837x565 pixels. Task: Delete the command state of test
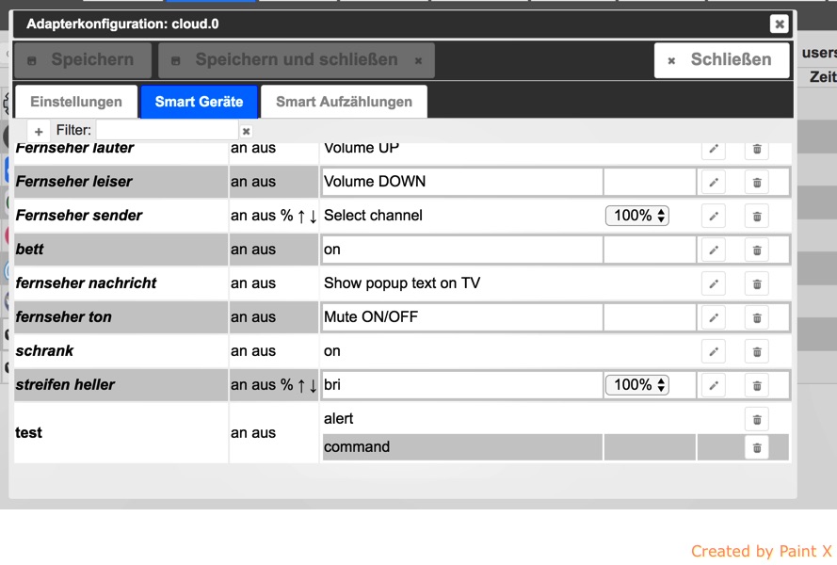click(x=757, y=447)
